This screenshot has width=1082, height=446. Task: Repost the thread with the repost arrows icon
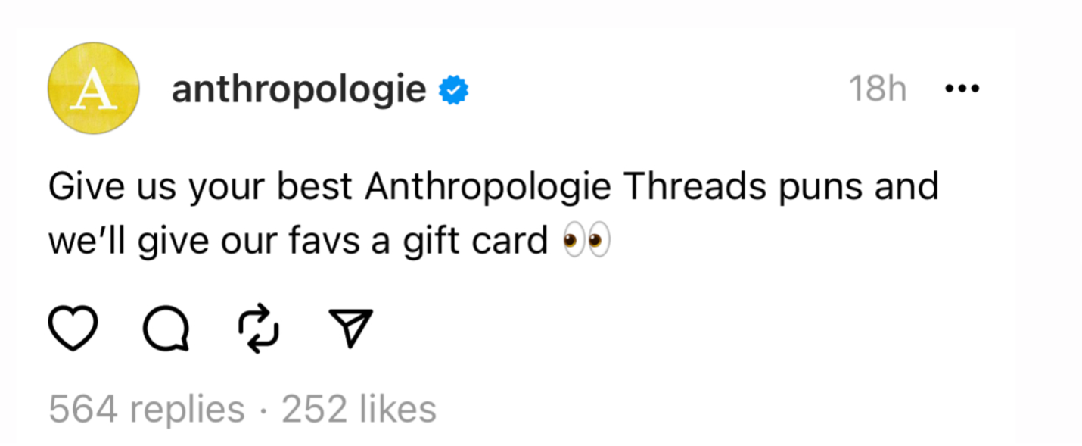pyautogui.click(x=259, y=329)
